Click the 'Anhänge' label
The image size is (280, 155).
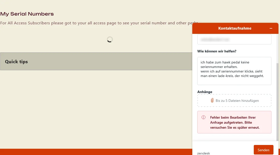[205, 92]
